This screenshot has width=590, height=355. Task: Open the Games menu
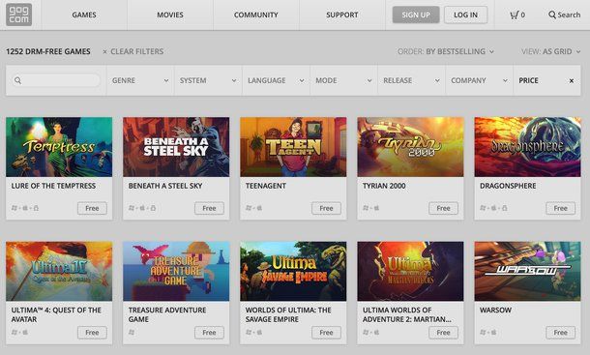[x=84, y=15]
